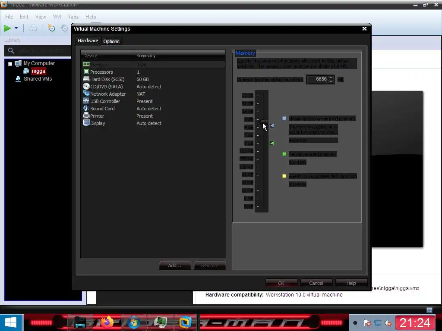Screen dimensions: 442x331
Task: Select the Printer device icon
Action: (86, 116)
